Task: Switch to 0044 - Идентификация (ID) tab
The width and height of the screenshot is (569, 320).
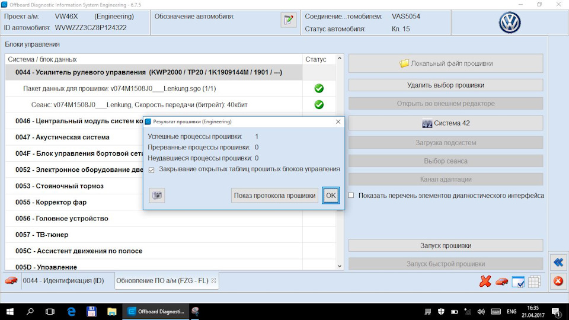Action: (63, 280)
